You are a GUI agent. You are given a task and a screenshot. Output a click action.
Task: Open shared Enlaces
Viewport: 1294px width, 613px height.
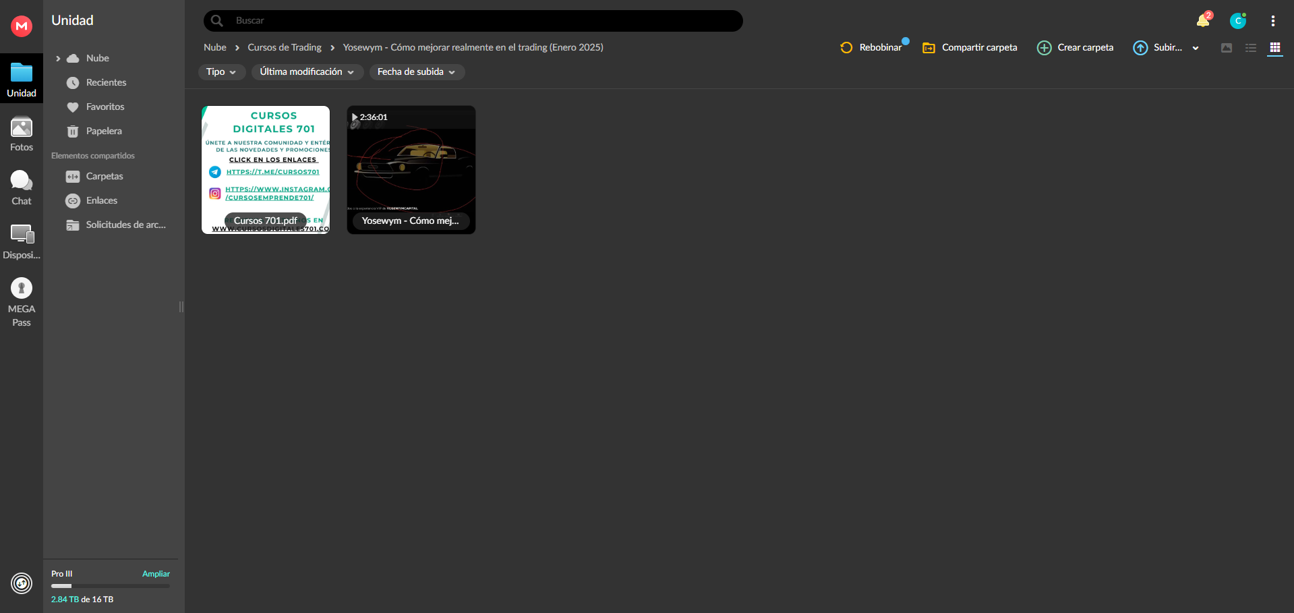pos(102,200)
